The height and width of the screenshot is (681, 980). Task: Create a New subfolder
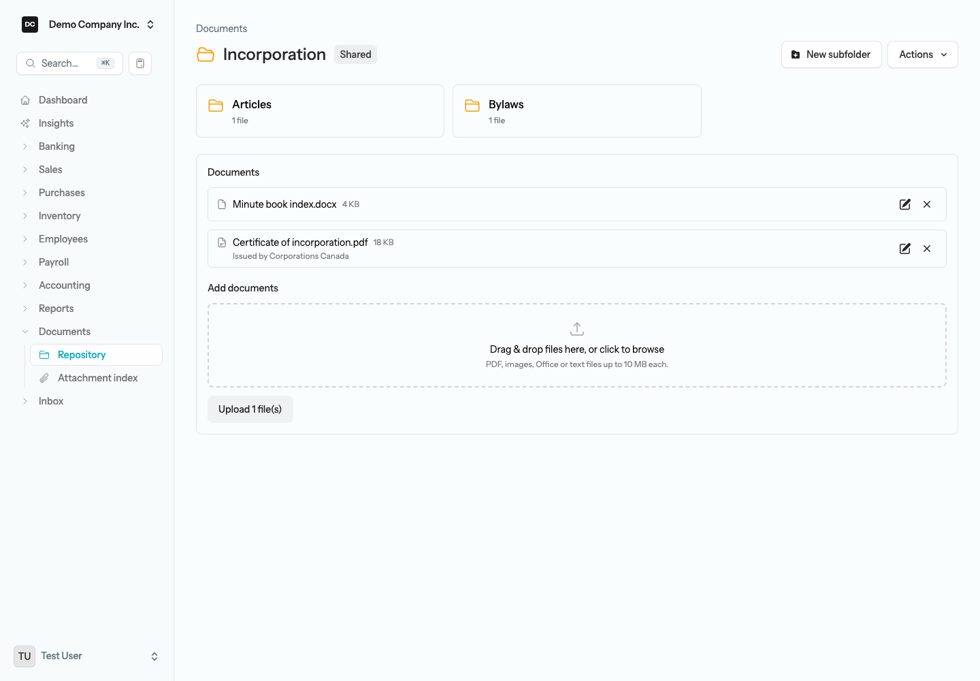[832, 54]
